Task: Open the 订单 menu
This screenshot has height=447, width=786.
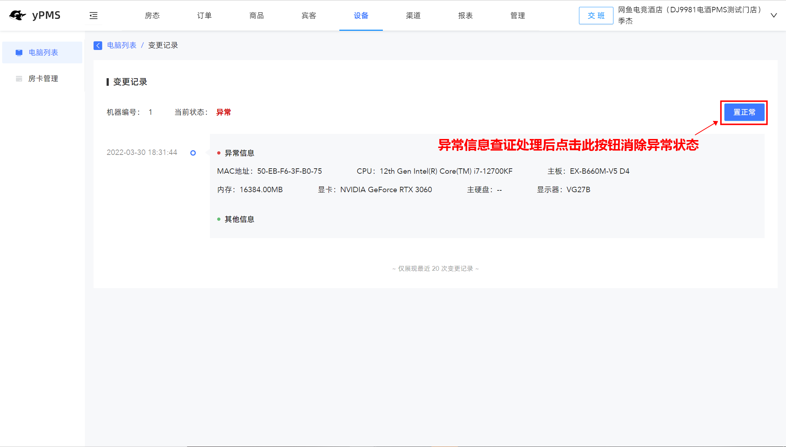Action: click(x=204, y=16)
